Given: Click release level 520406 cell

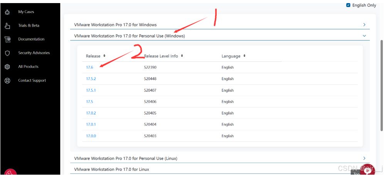Looking at the screenshot, I should click(x=150, y=102).
